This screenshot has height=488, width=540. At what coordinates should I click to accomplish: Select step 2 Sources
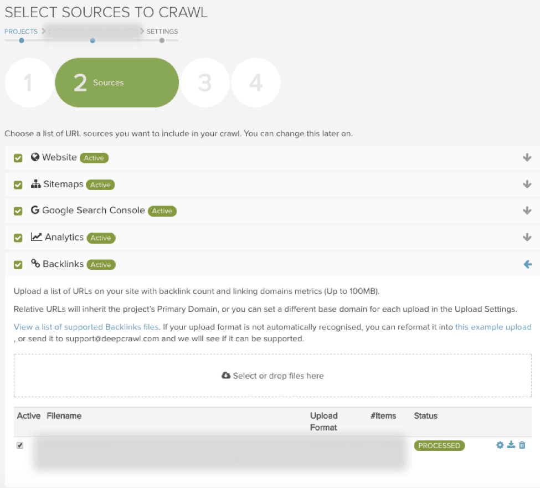click(117, 83)
